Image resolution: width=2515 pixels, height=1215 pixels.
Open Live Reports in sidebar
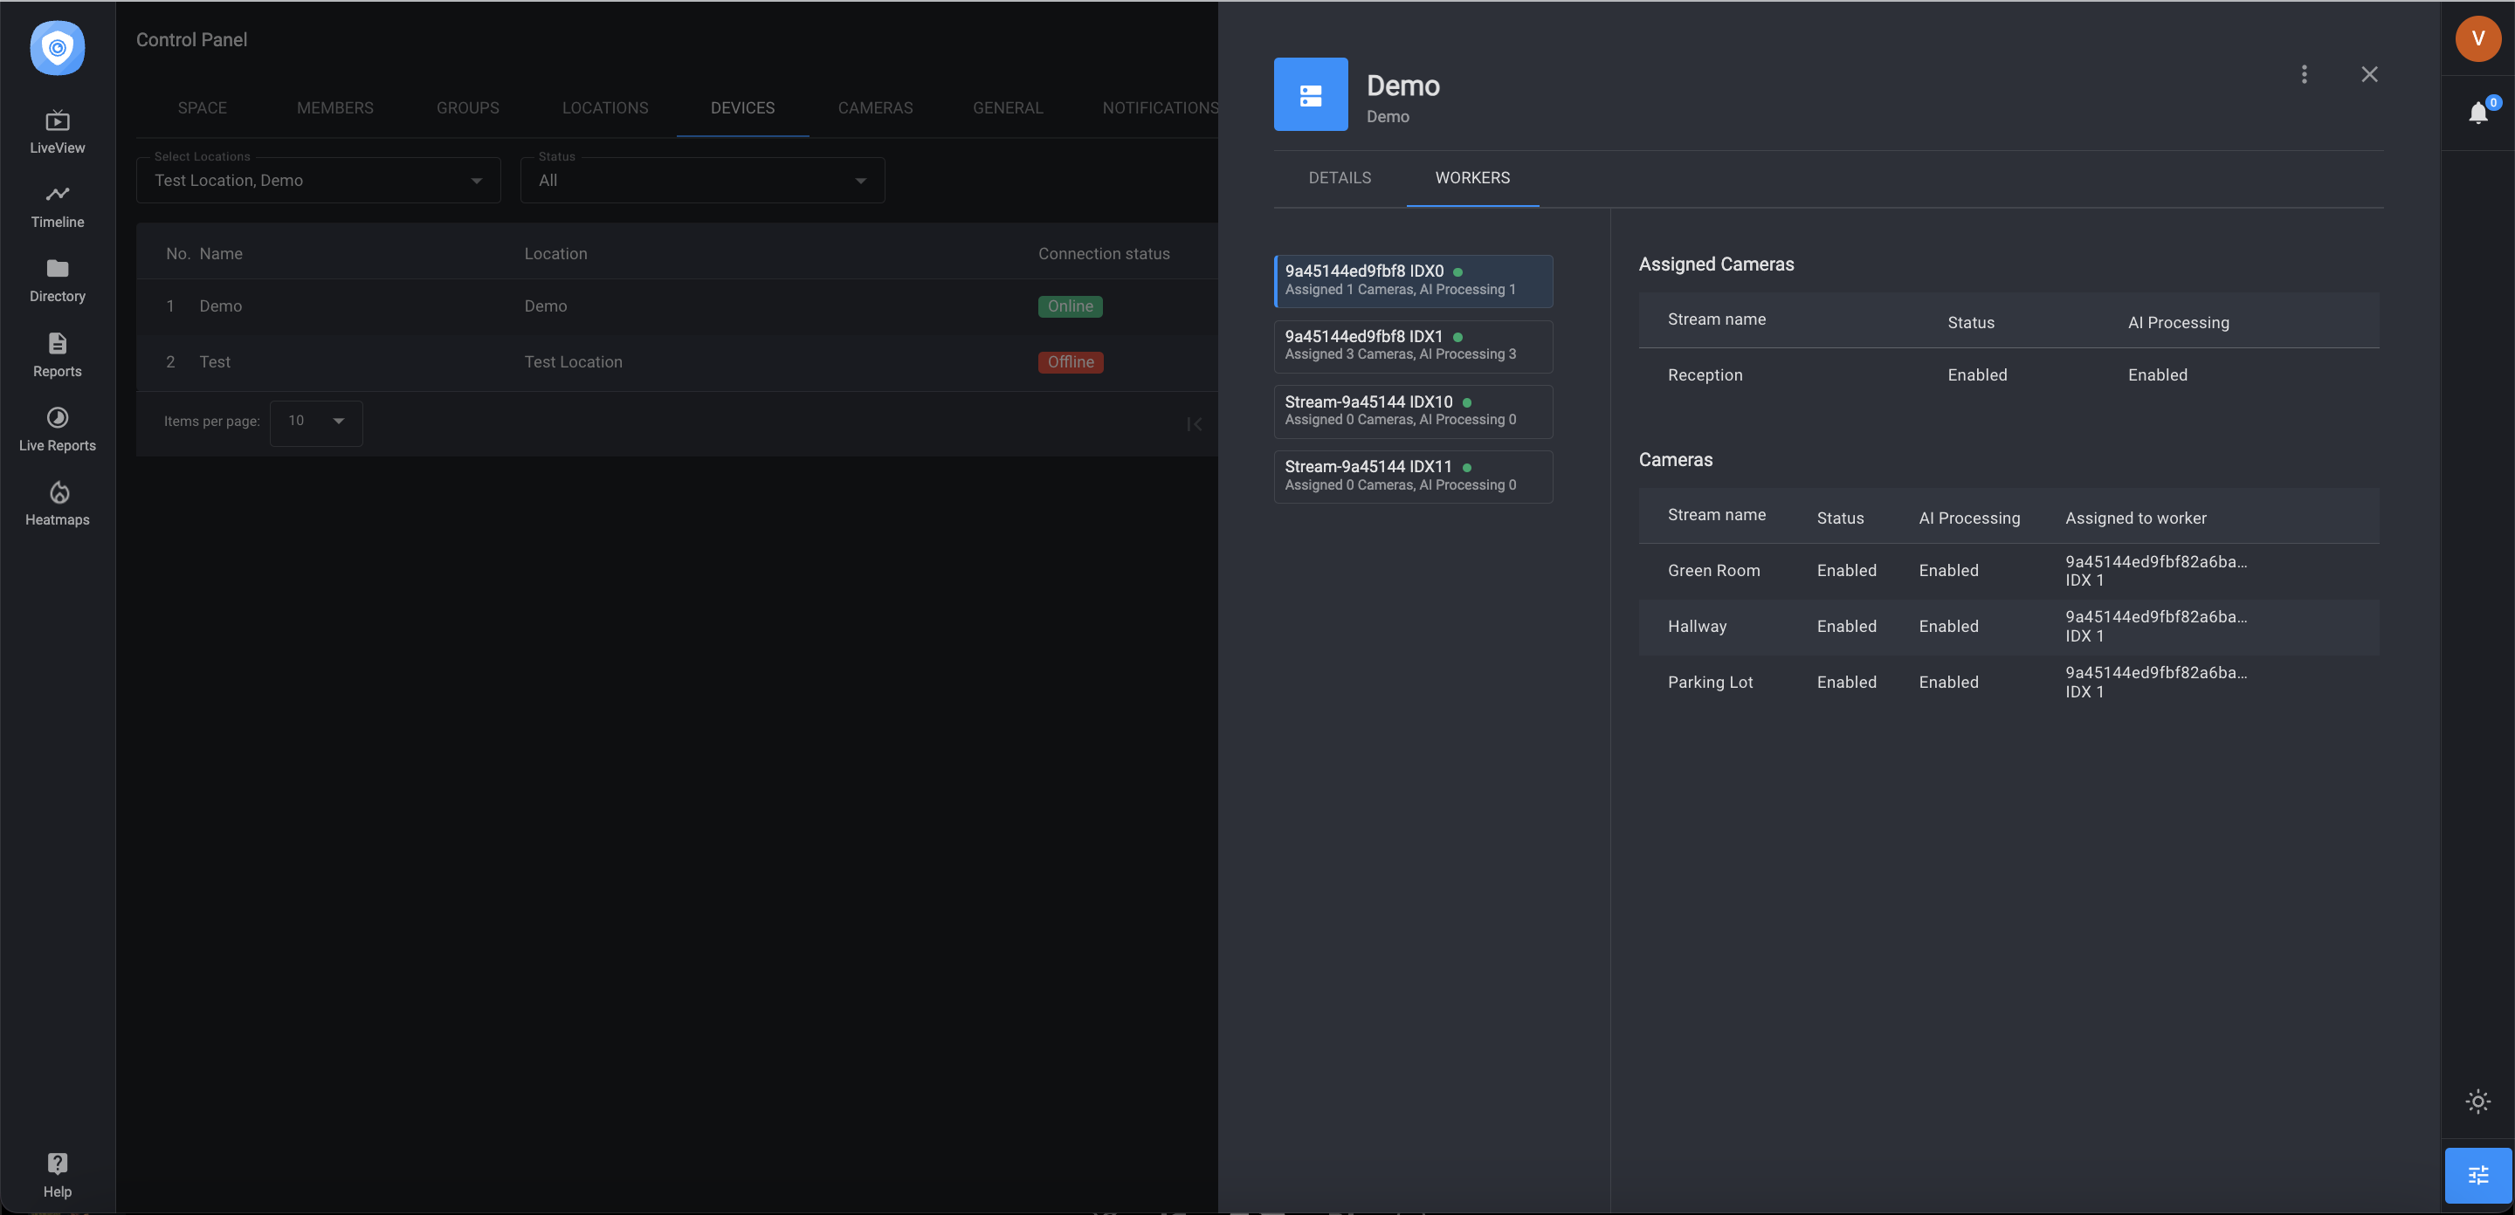58,429
